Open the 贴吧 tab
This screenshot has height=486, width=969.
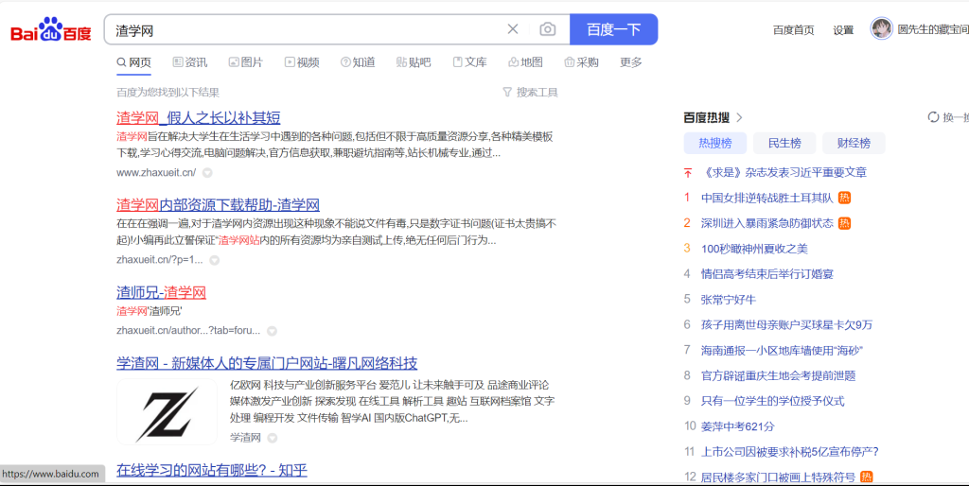[414, 62]
